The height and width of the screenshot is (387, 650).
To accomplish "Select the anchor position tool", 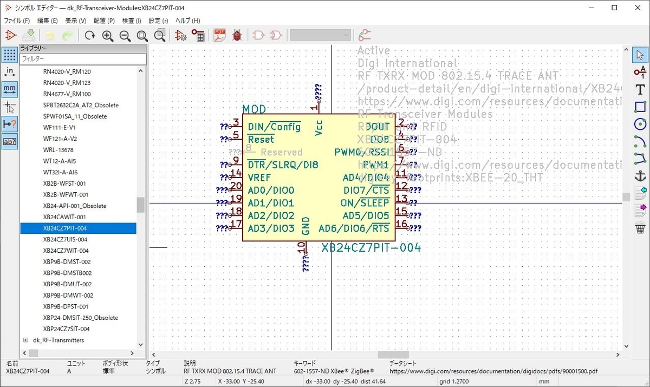I will click(640, 176).
